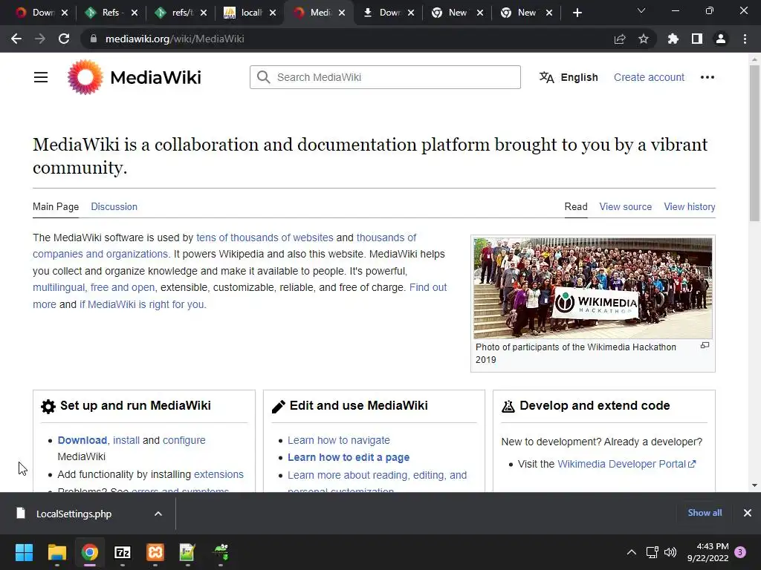Follow the free and open link

point(123,287)
